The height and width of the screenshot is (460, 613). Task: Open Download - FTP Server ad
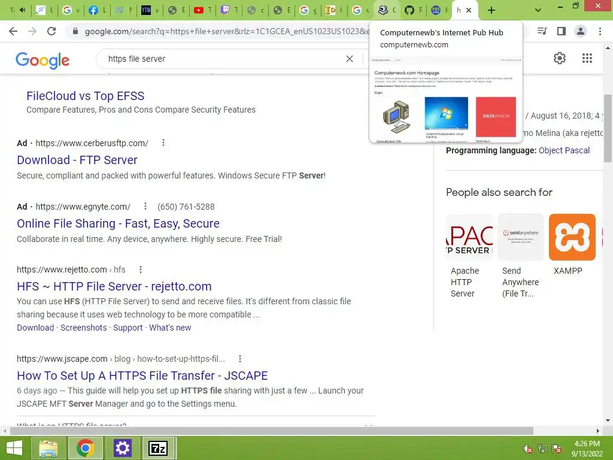click(77, 160)
